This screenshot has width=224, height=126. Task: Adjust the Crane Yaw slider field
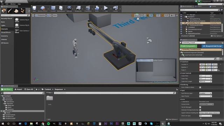[205, 79]
